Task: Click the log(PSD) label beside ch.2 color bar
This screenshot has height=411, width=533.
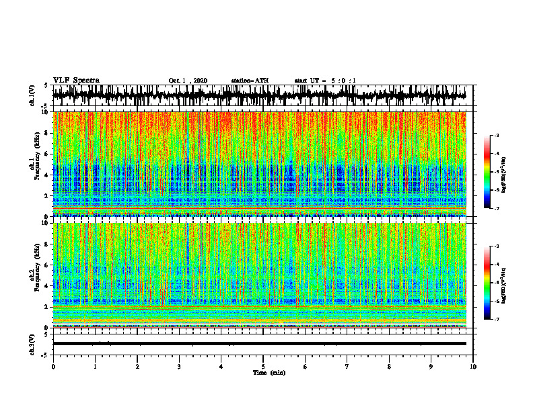Action: click(504, 286)
